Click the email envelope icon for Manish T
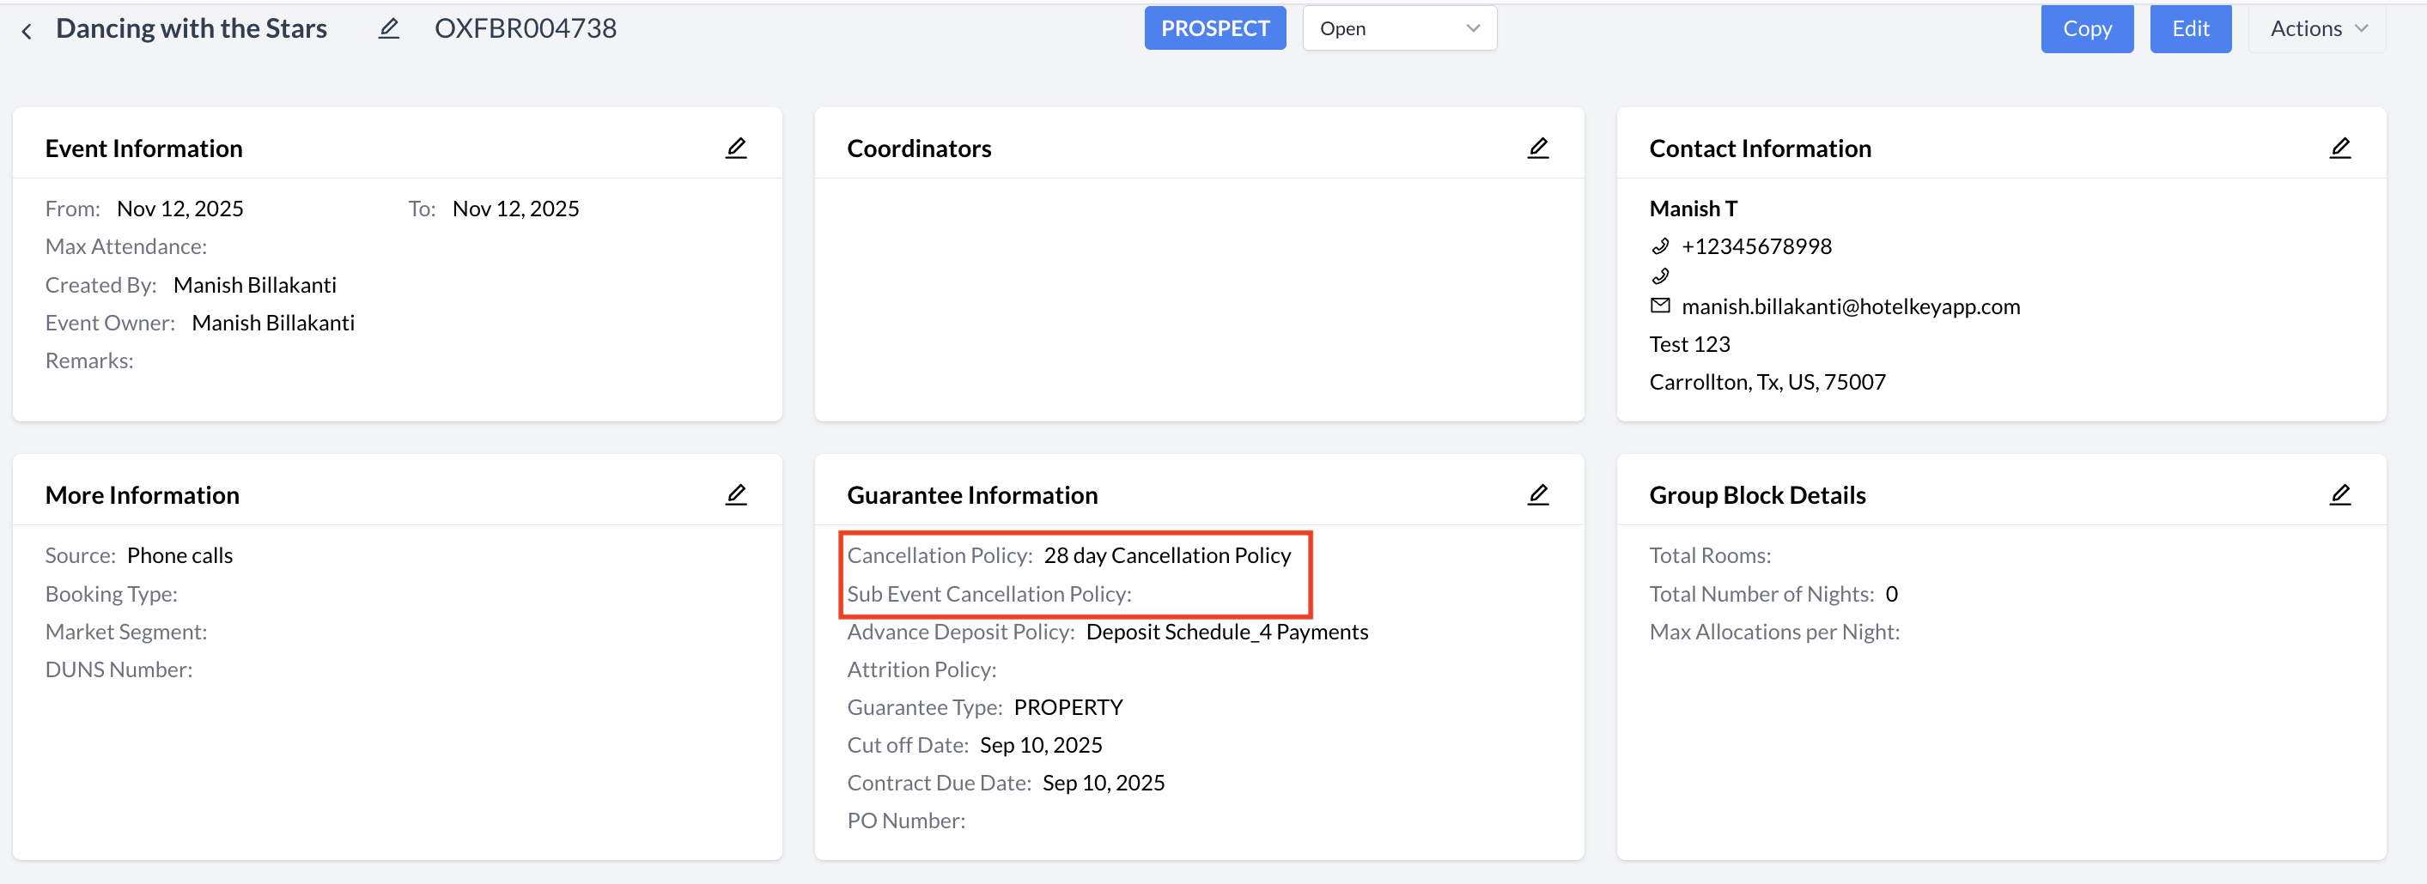 tap(1659, 305)
